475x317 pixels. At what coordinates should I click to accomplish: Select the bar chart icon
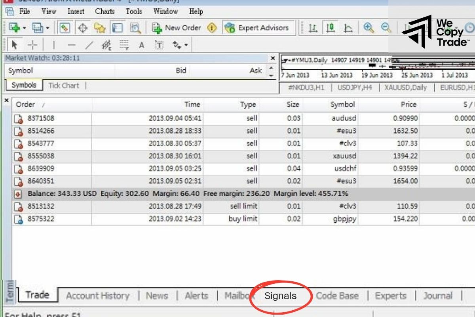coord(313,28)
